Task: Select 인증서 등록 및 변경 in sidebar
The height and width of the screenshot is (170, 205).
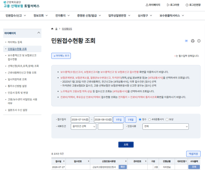Action: pyautogui.click(x=18, y=93)
